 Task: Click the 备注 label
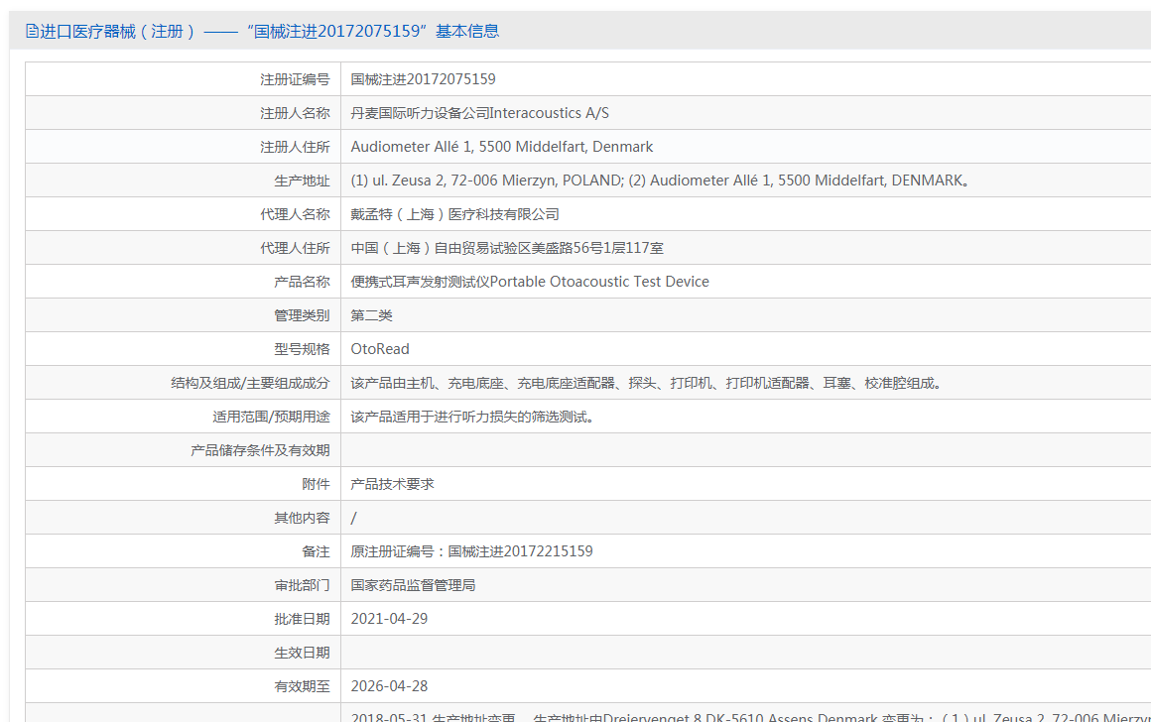click(x=316, y=551)
